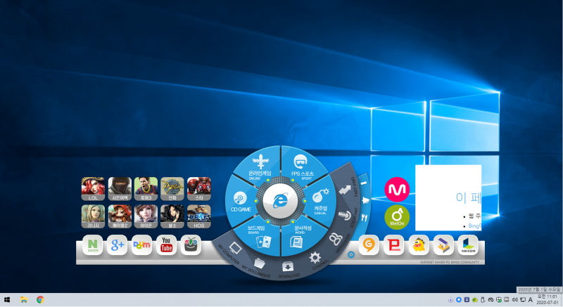Click the Fast Ping arrow icon

point(344,190)
